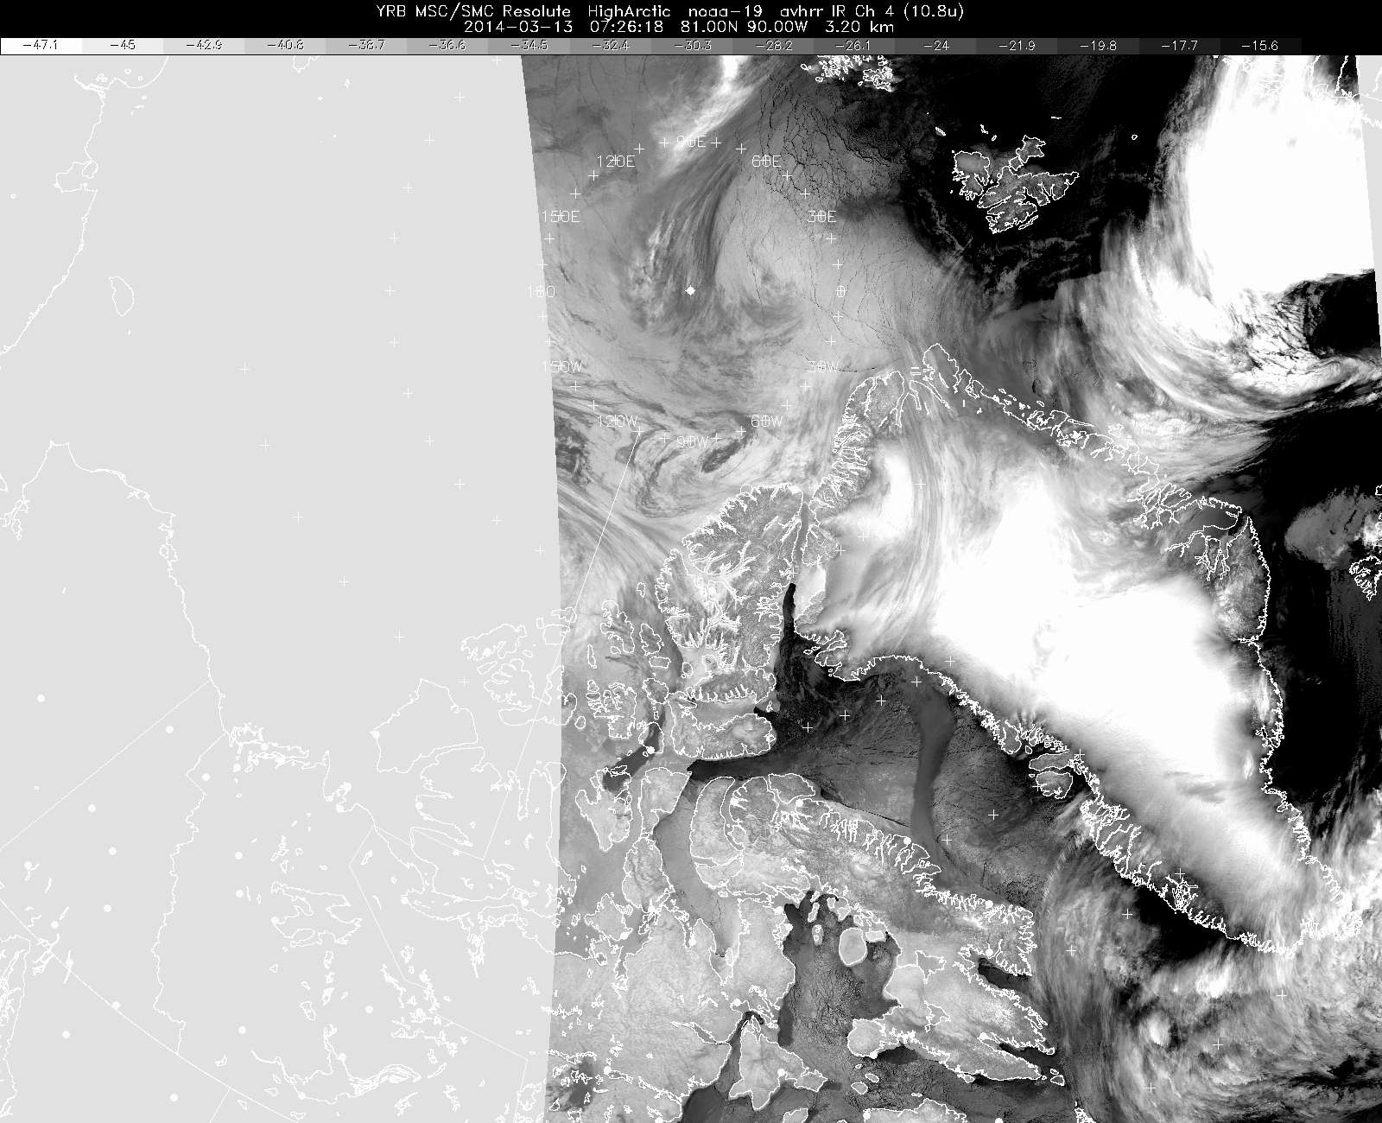Image resolution: width=1382 pixels, height=1123 pixels.
Task: Select the 150E meridian label
Action: [x=560, y=217]
